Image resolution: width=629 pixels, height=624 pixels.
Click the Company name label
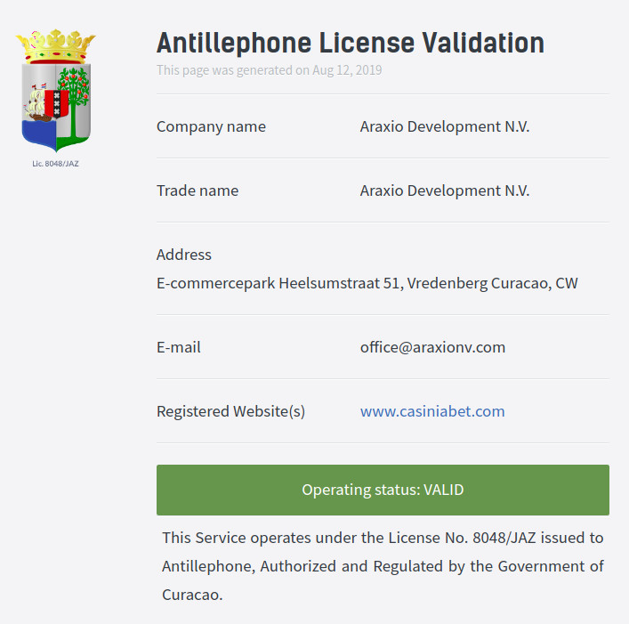tap(211, 126)
